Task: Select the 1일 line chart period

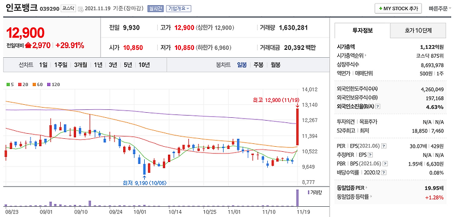Action: pos(43,65)
